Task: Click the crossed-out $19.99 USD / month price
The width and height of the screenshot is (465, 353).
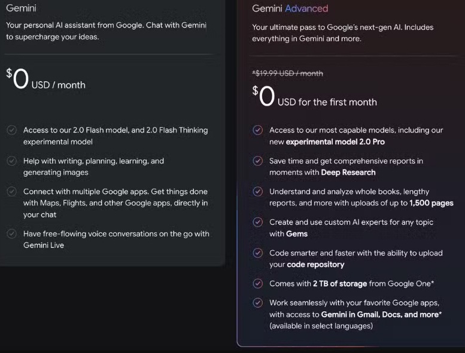Action: tap(288, 73)
